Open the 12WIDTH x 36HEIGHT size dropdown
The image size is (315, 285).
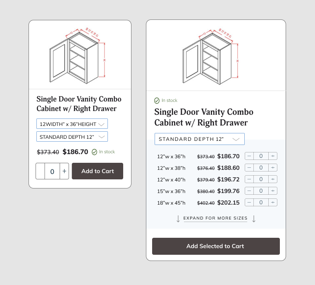[x=72, y=124]
